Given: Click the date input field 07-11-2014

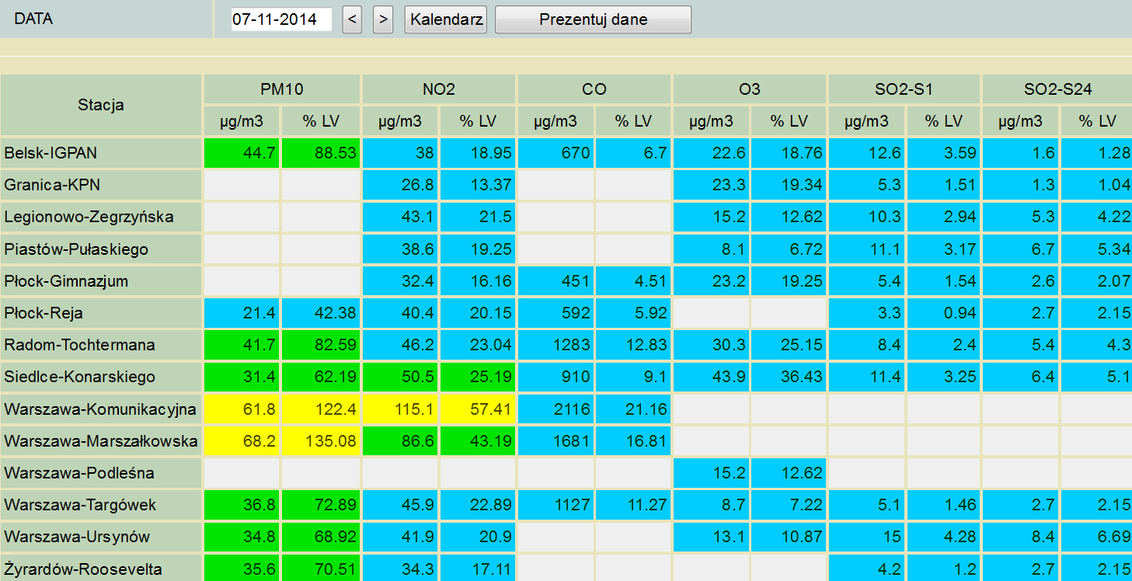Looking at the screenshot, I should click(x=281, y=19).
